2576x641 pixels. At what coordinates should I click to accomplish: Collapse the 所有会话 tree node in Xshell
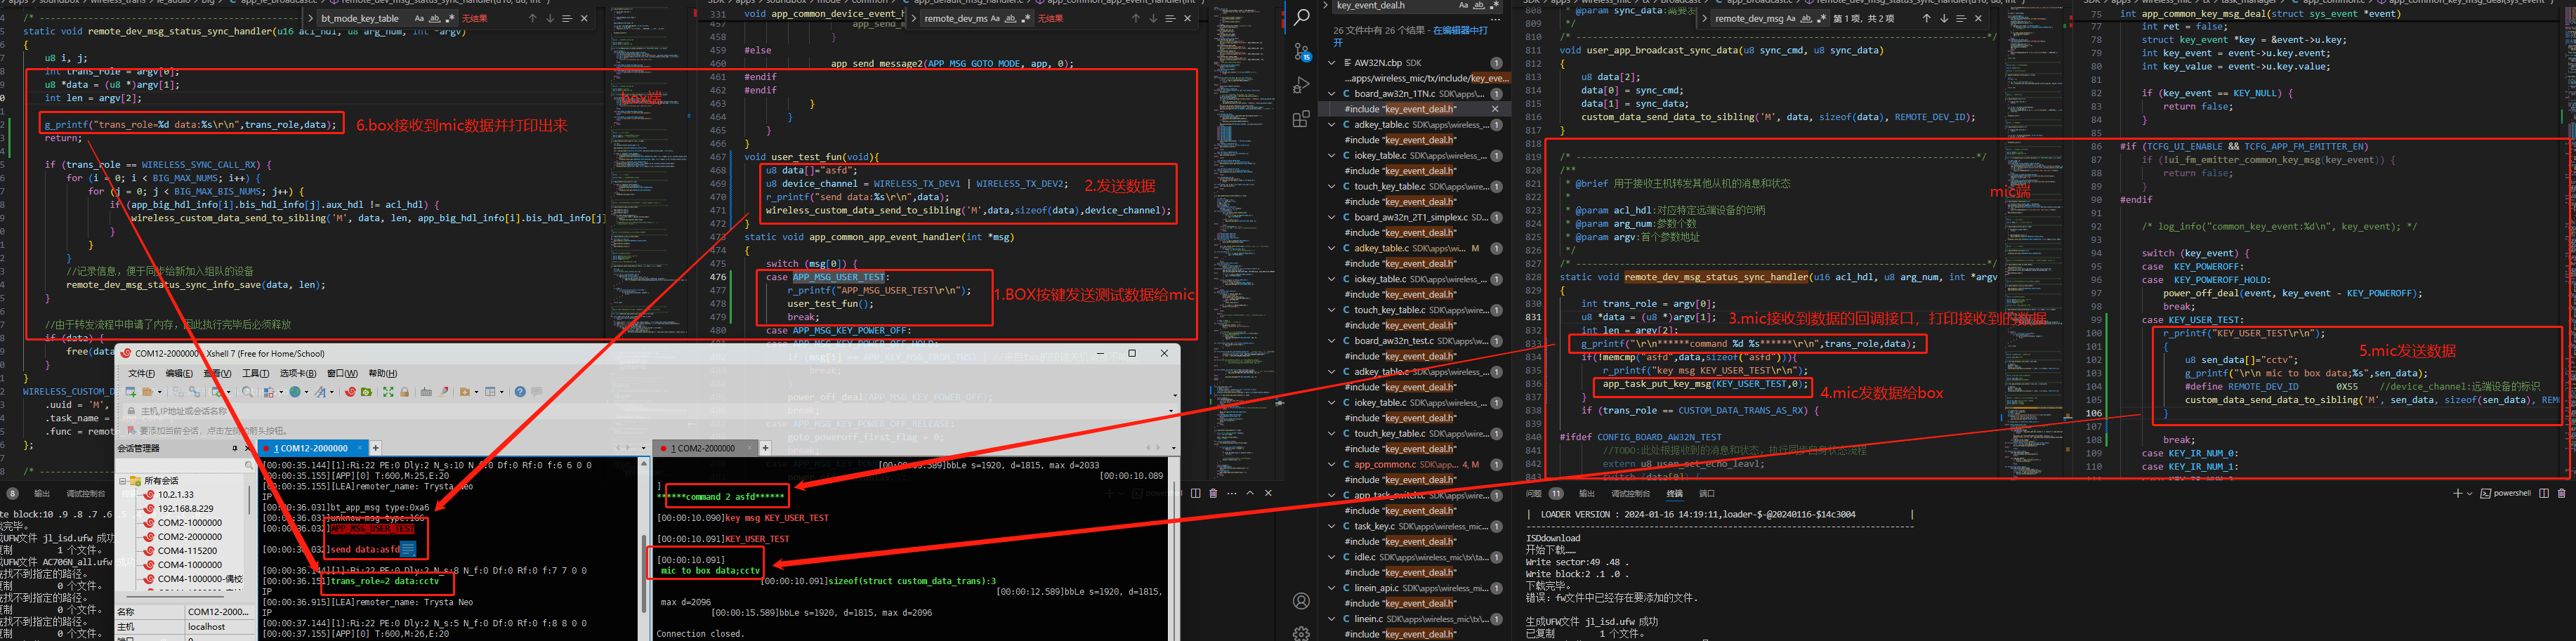tap(122, 481)
